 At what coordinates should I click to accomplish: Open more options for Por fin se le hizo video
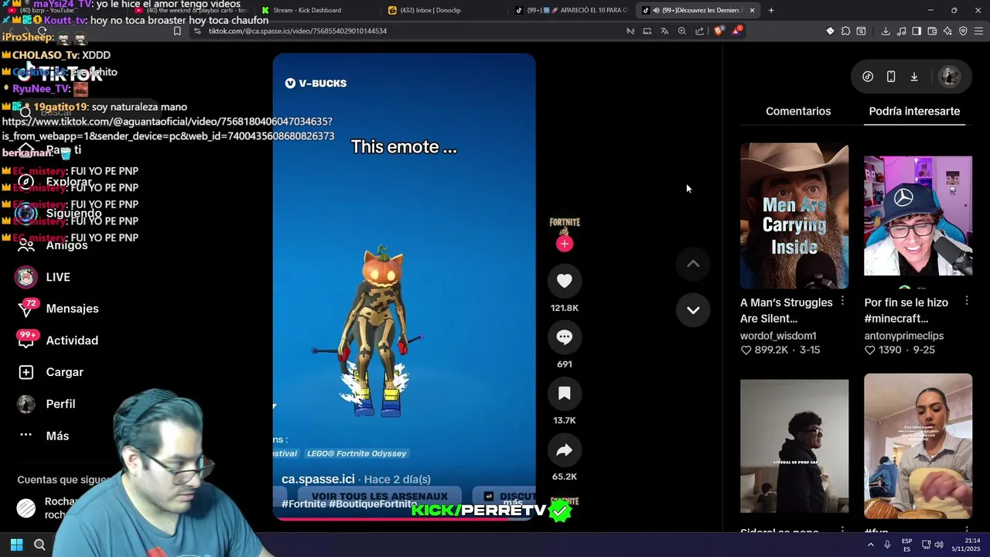tap(966, 301)
